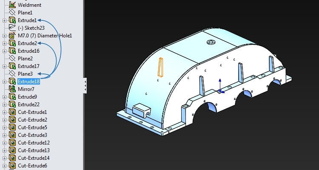Expand the Extrude18 tree node

(4, 82)
